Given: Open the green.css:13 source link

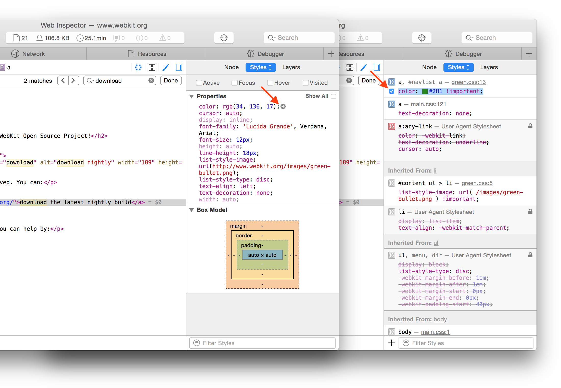Looking at the screenshot, I should (468, 82).
